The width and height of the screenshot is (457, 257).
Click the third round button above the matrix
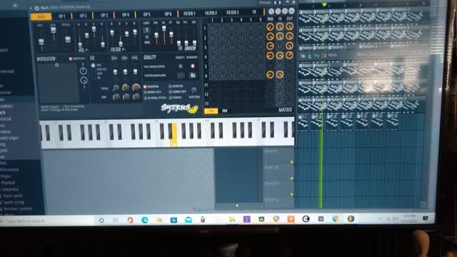[x=284, y=11]
